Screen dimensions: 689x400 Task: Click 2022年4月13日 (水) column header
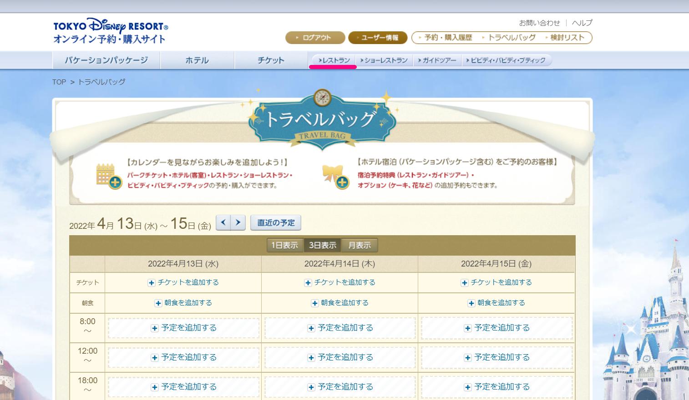point(183,264)
